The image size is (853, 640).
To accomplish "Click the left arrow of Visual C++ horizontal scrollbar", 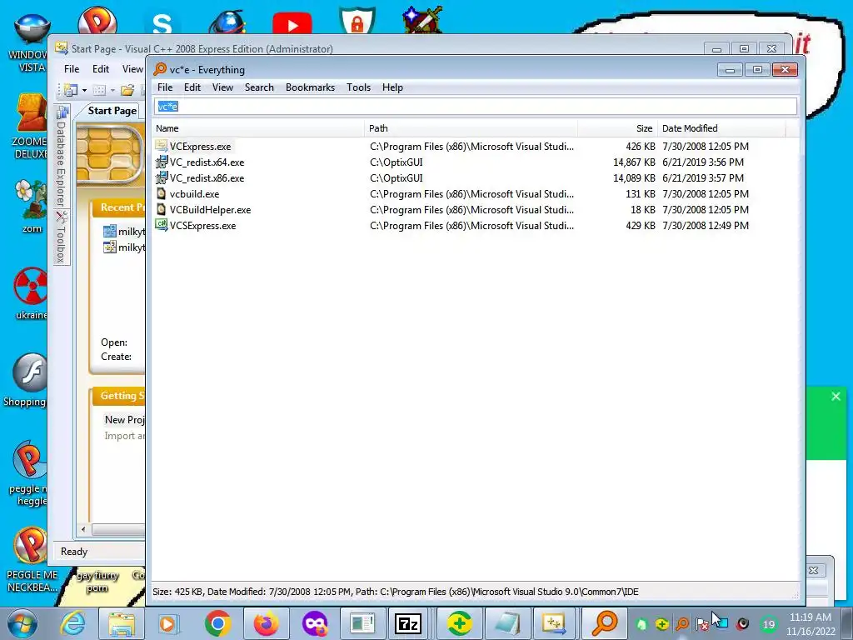I will click(83, 529).
